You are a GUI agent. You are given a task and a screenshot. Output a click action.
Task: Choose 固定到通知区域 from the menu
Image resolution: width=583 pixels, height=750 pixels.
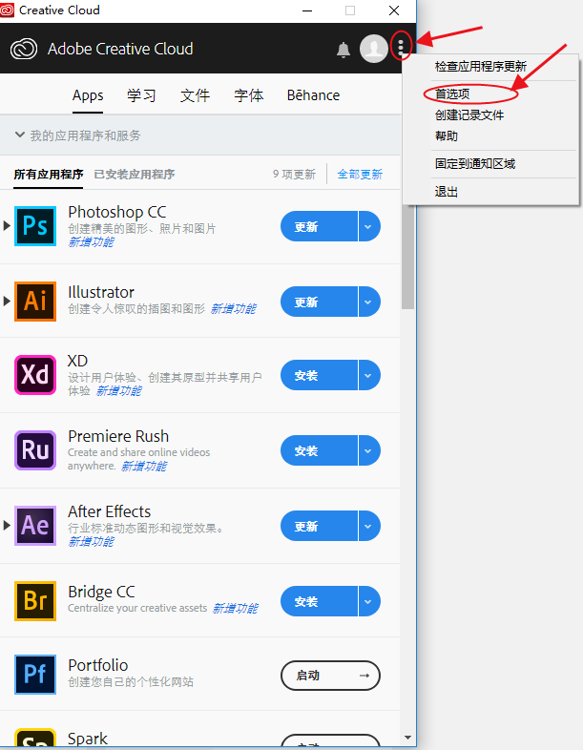coord(475,163)
